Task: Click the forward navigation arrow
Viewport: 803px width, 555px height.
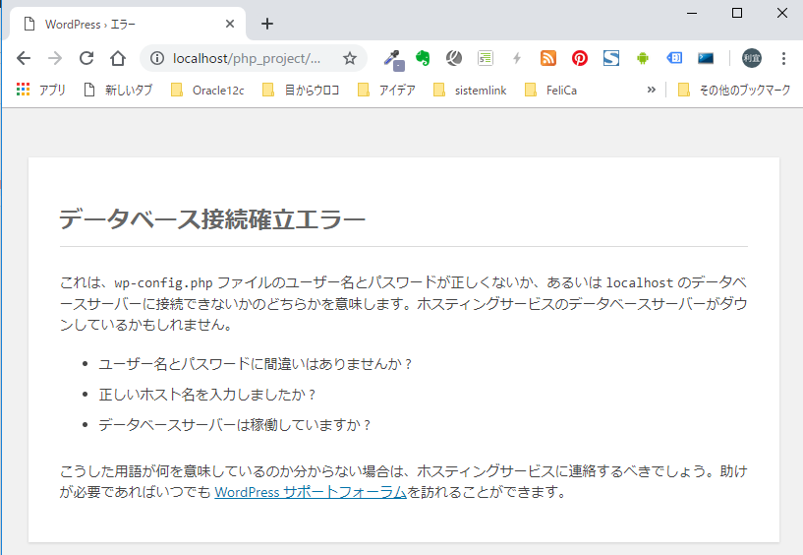Action: [x=55, y=58]
